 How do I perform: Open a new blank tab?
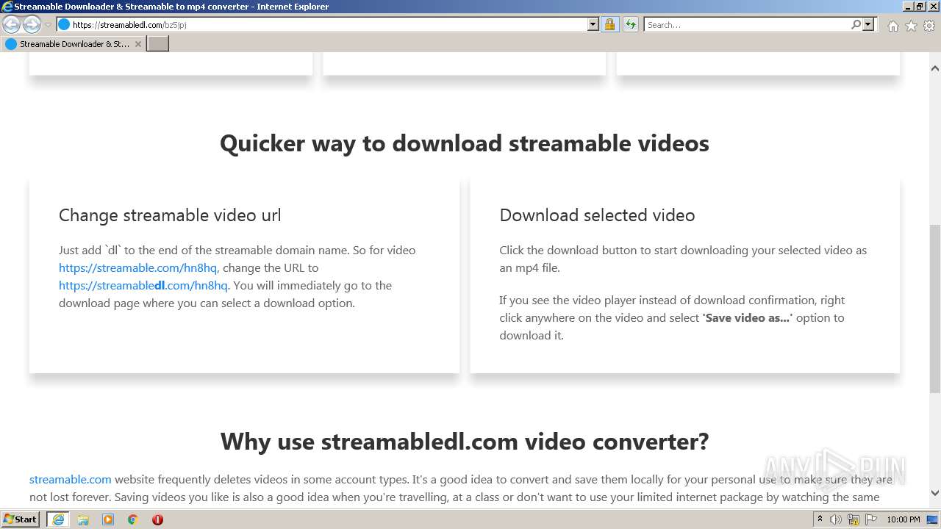pyautogui.click(x=158, y=44)
